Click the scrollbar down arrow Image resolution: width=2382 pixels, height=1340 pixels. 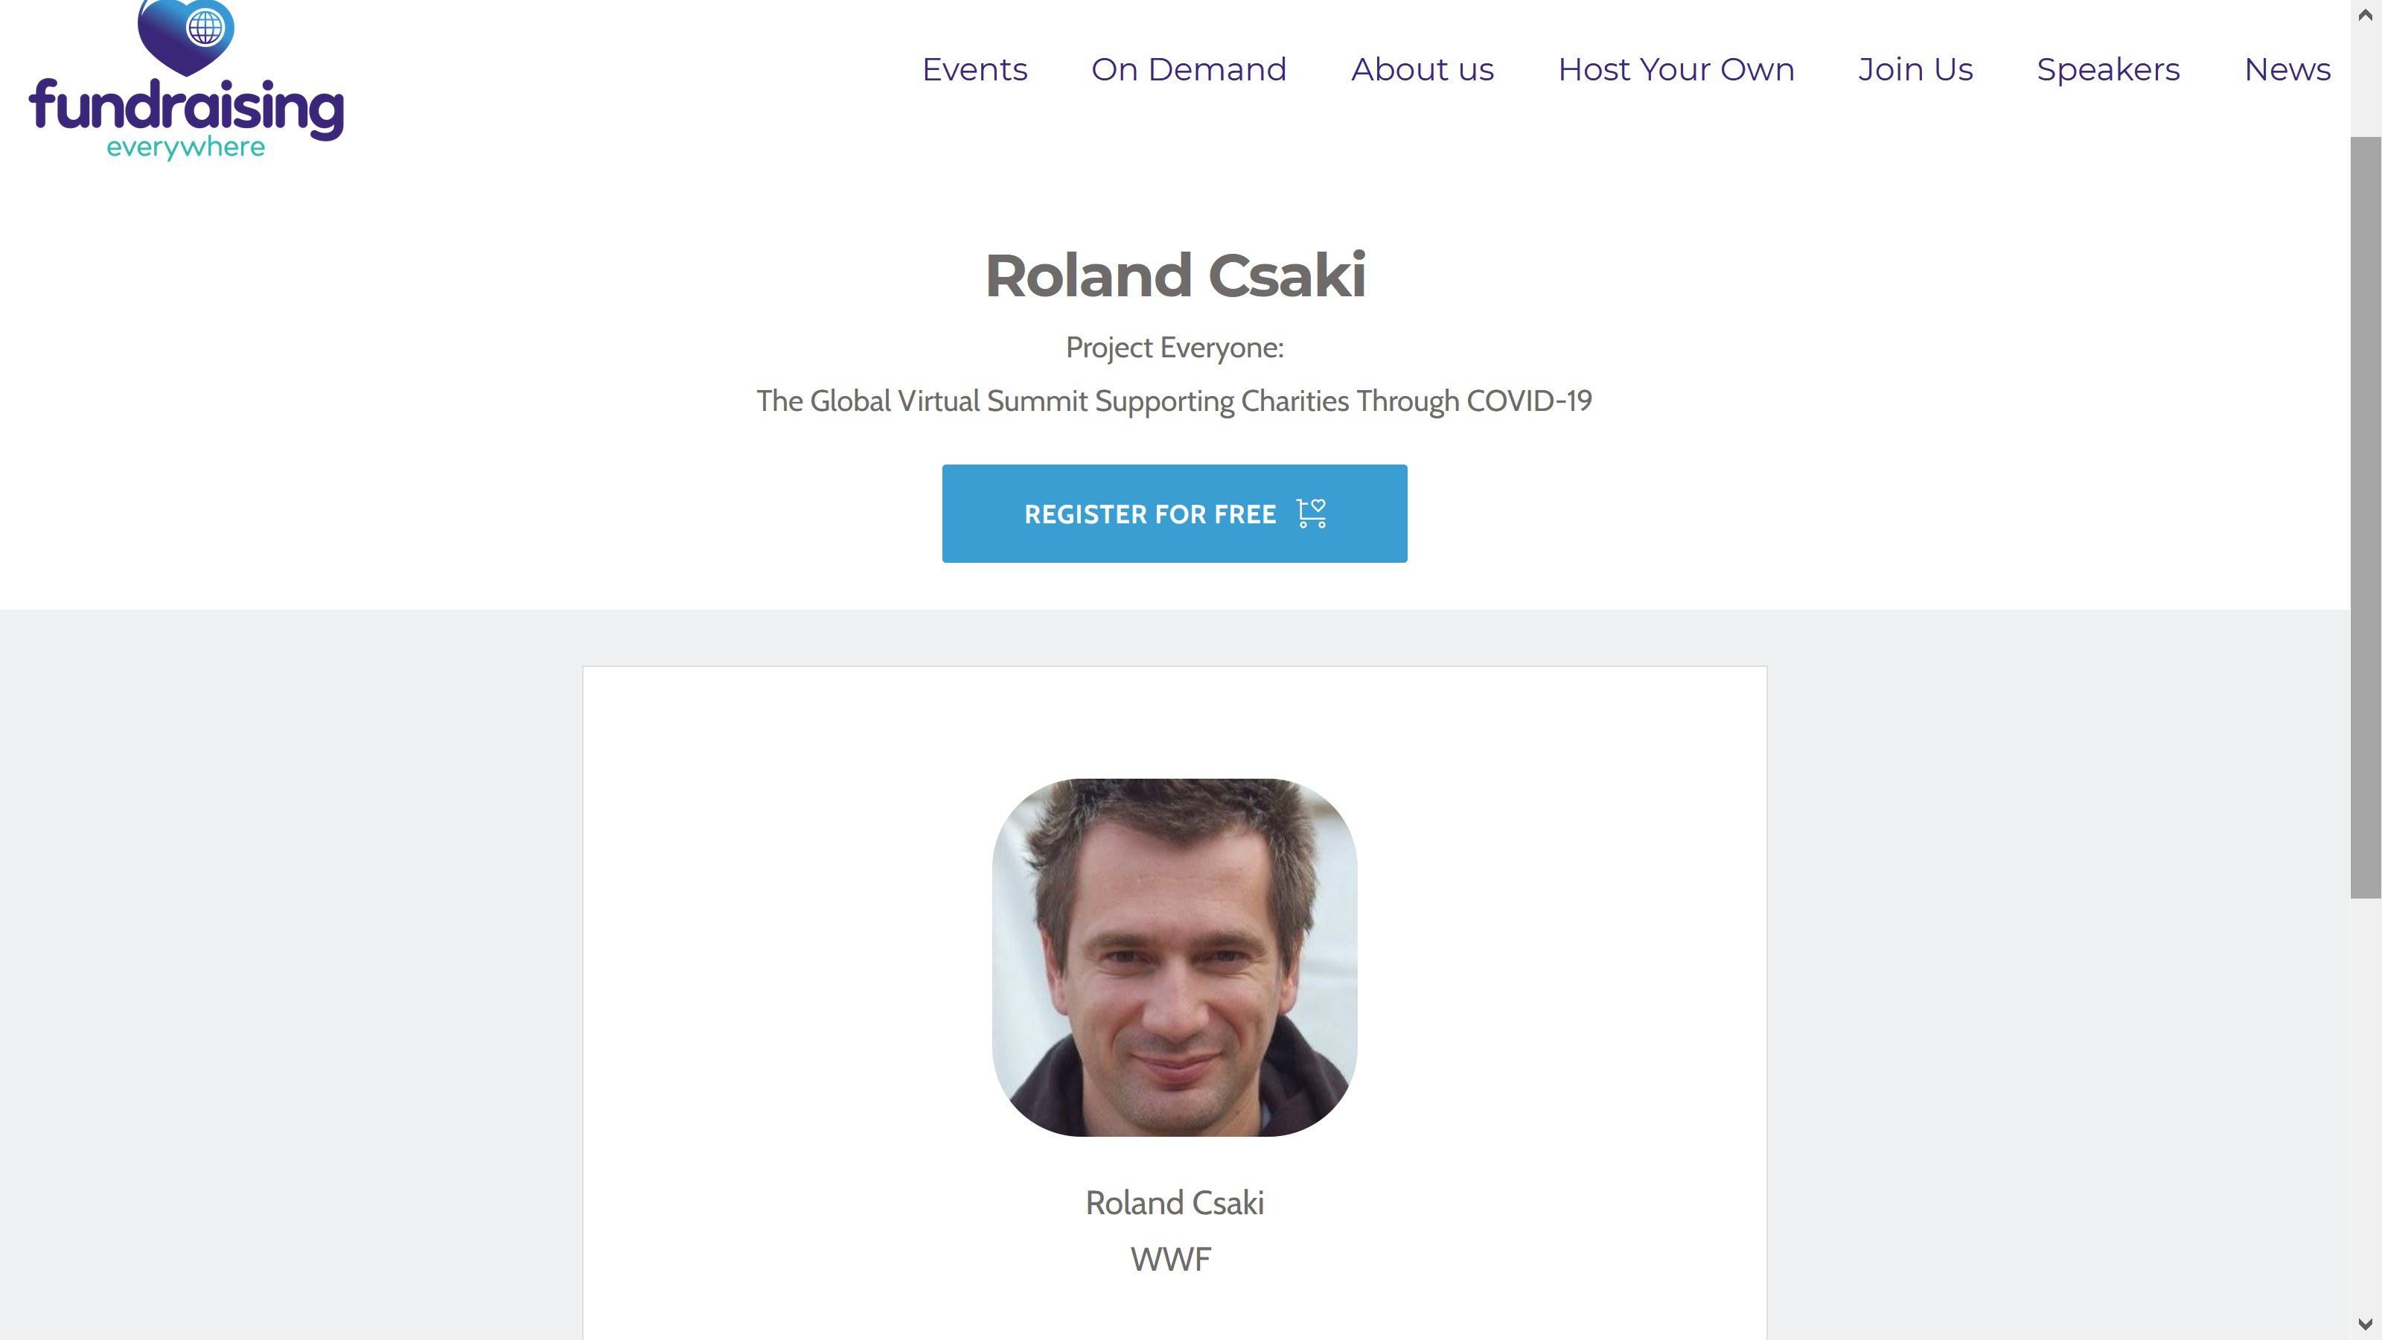[2366, 1324]
